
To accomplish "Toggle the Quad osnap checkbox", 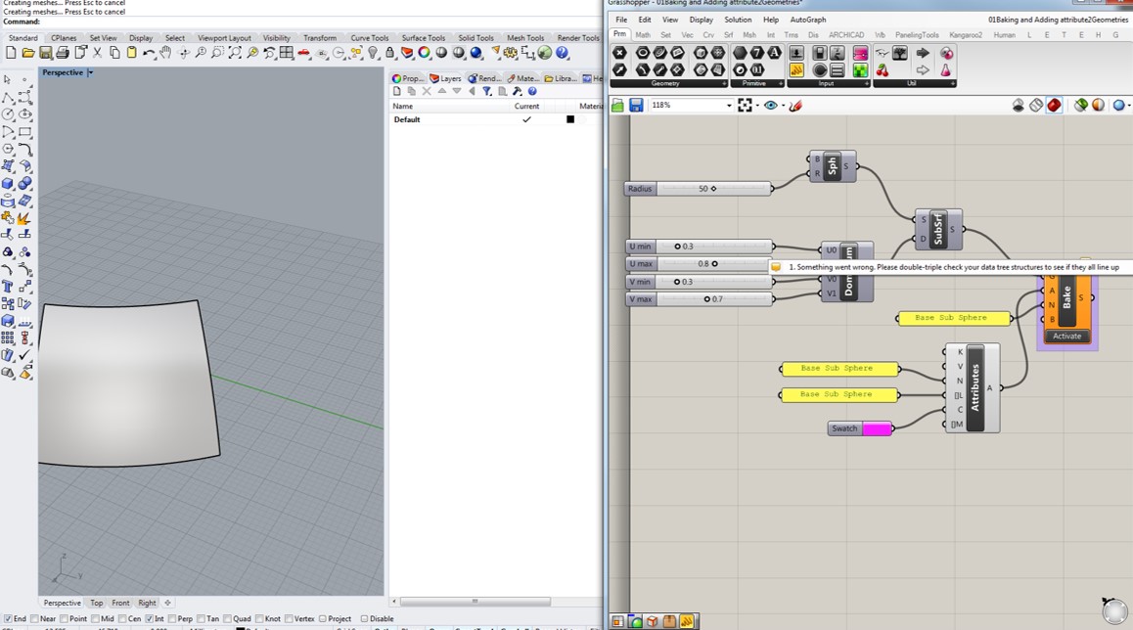I will [228, 618].
